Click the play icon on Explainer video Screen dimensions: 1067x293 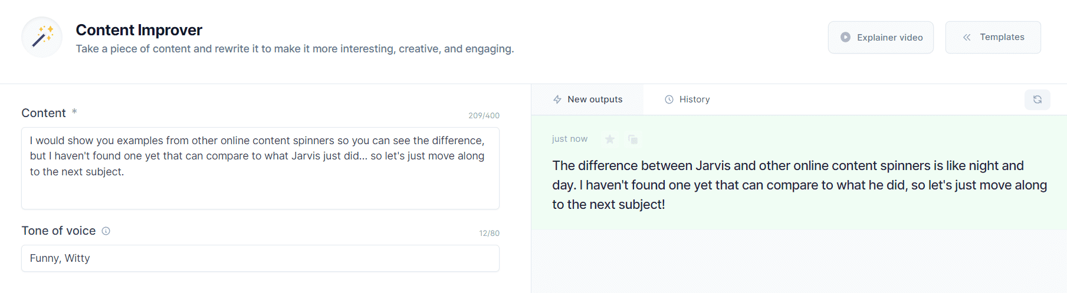[845, 37]
